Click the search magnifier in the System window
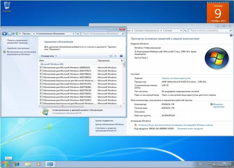 (230, 30)
